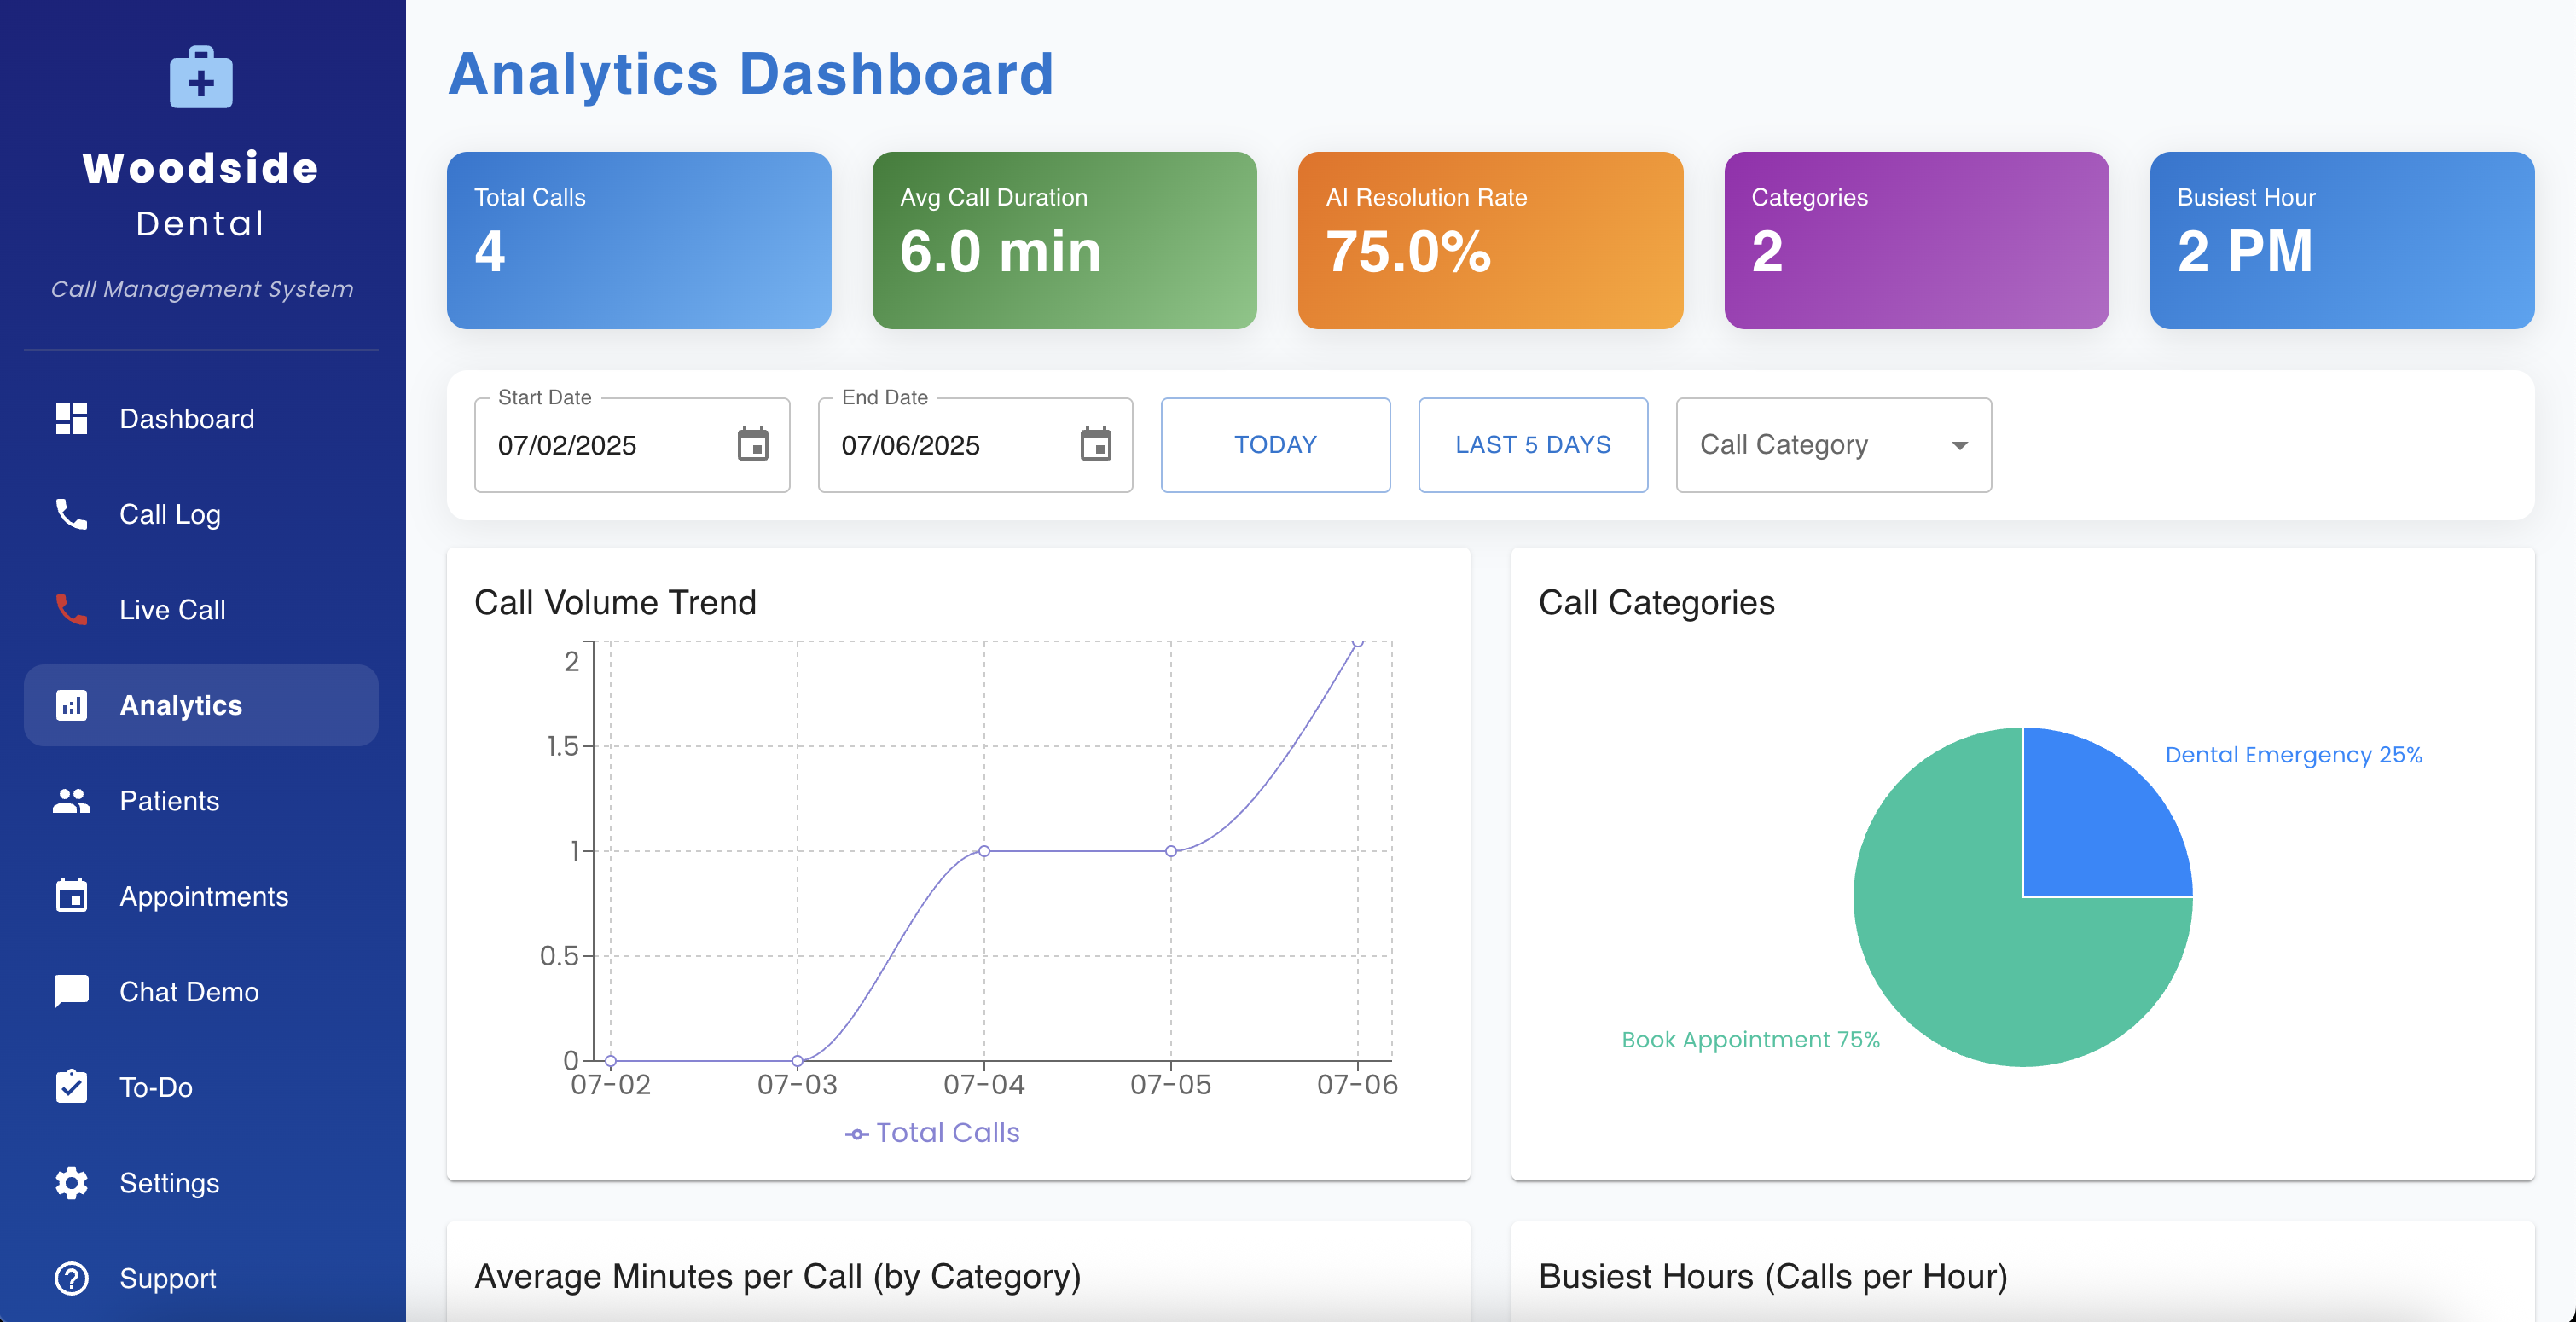The image size is (2576, 1322).
Task: Click the Support question mark icon
Action: coord(71,1278)
